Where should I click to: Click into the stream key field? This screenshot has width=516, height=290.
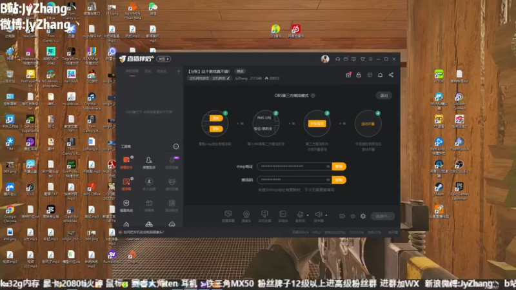tap(294, 180)
